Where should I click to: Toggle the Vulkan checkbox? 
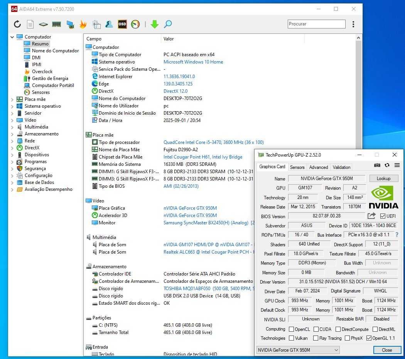point(291,338)
